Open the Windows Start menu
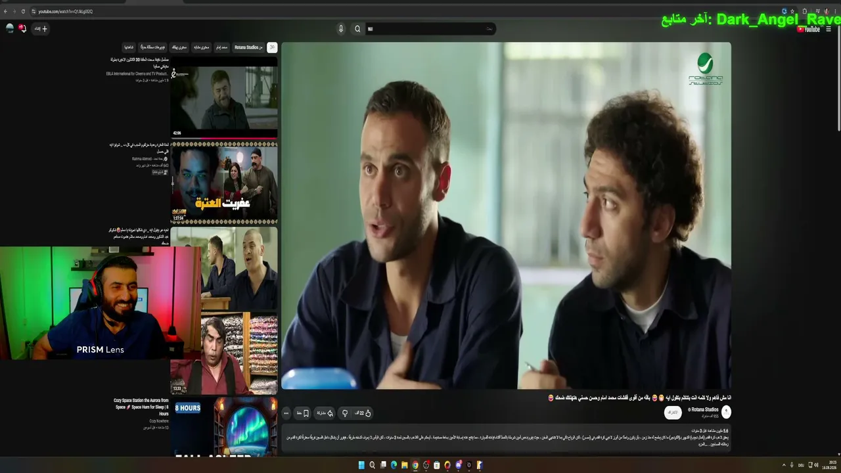The height and width of the screenshot is (473, 841). click(x=361, y=465)
